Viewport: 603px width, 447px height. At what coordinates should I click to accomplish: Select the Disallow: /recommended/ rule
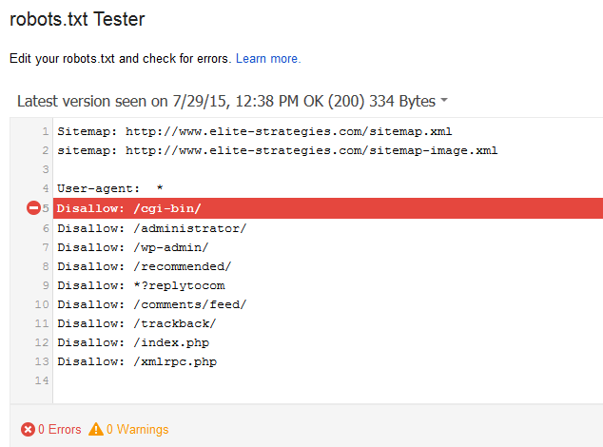tap(144, 266)
